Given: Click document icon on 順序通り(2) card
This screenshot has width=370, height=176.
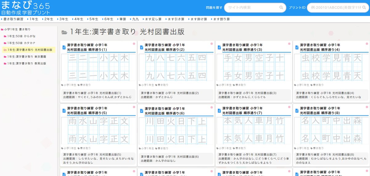Looking at the screenshot, I should click(x=142, y=47).
